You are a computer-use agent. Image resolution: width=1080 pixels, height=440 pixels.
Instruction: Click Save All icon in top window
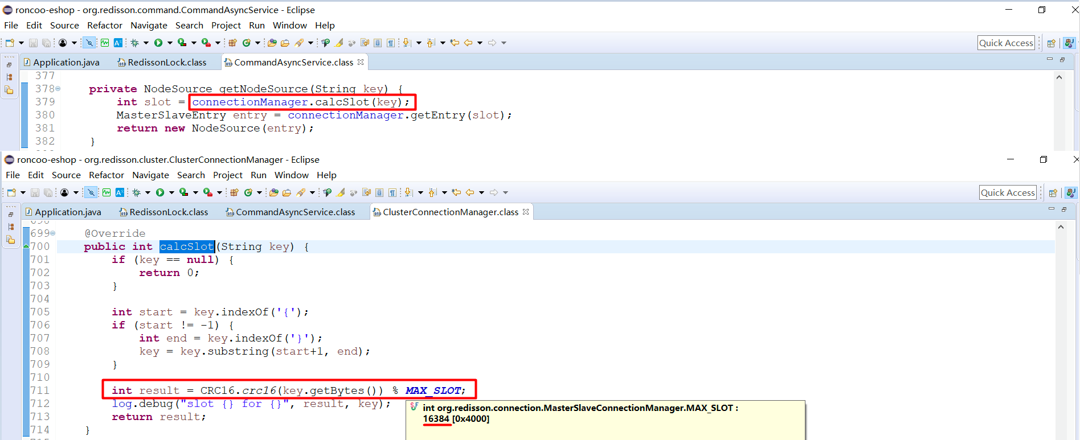click(46, 43)
